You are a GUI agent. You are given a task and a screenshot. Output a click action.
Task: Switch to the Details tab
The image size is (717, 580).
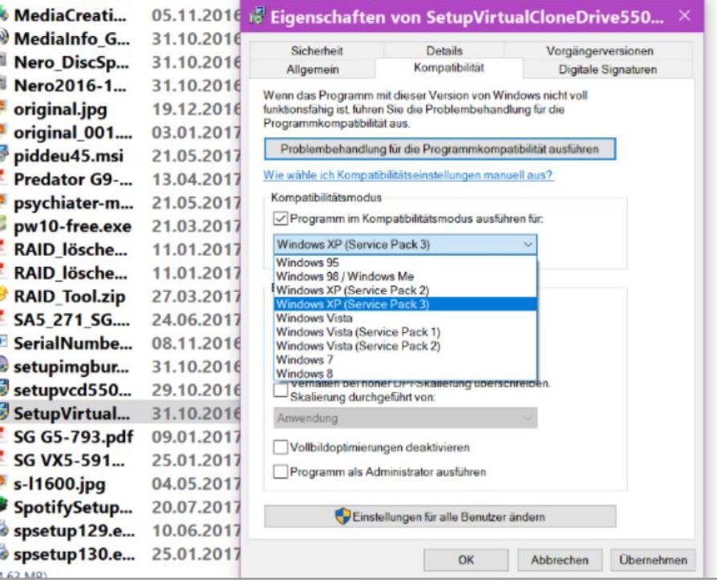(x=444, y=51)
